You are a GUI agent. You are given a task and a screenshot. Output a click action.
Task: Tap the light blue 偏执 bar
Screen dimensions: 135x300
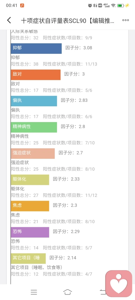point(34,101)
